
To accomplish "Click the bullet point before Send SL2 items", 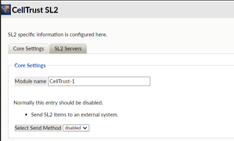I will coord(27,115).
